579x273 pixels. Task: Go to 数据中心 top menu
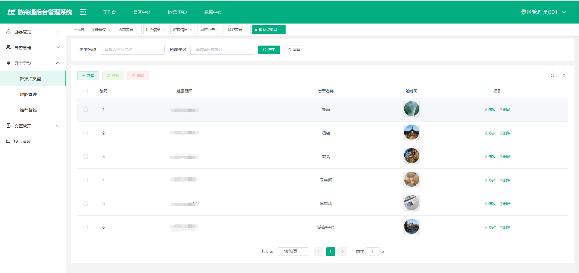pyautogui.click(x=213, y=12)
